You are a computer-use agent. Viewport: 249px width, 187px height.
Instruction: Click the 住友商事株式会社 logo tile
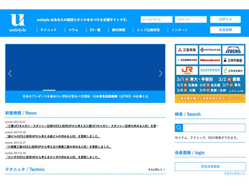[187, 60]
